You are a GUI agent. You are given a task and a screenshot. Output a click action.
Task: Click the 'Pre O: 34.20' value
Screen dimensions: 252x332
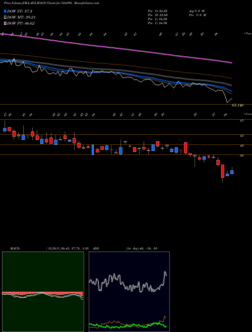(157, 11)
